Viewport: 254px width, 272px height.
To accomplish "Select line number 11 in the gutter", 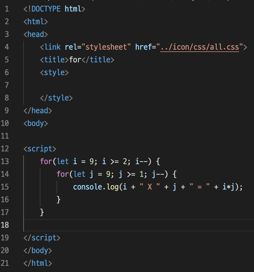I will point(5,136).
